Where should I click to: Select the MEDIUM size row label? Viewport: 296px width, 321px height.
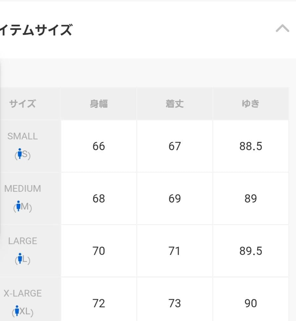tap(23, 189)
